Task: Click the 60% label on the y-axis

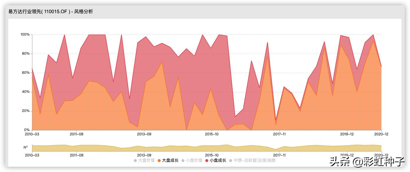Action: (26, 73)
